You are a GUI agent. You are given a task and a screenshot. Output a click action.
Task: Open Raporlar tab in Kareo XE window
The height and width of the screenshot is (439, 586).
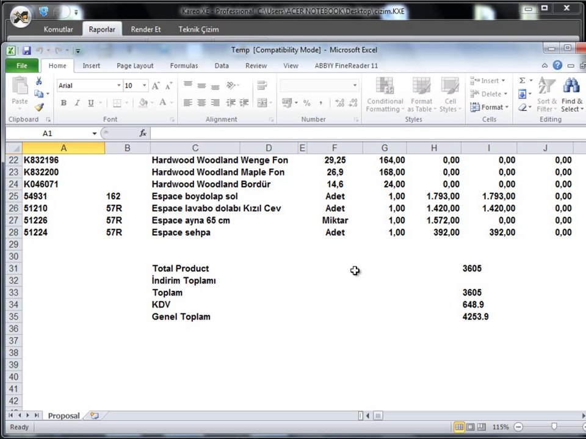coord(102,29)
